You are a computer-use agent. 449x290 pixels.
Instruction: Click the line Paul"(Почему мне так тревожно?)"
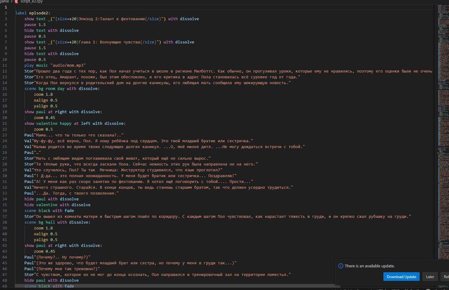63,268
